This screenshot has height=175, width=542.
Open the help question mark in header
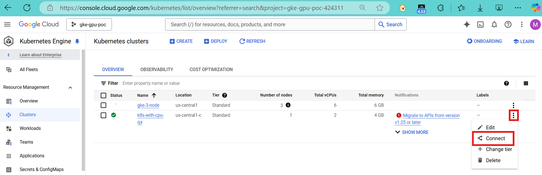point(508,25)
